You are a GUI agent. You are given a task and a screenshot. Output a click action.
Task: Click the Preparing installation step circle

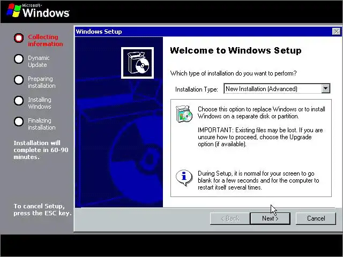(19, 80)
